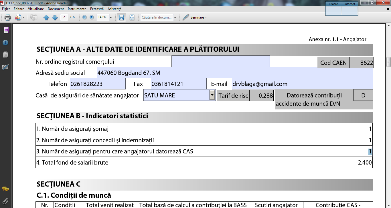Click the Căutare în document search box
391x208 pixels.
tap(157, 17)
